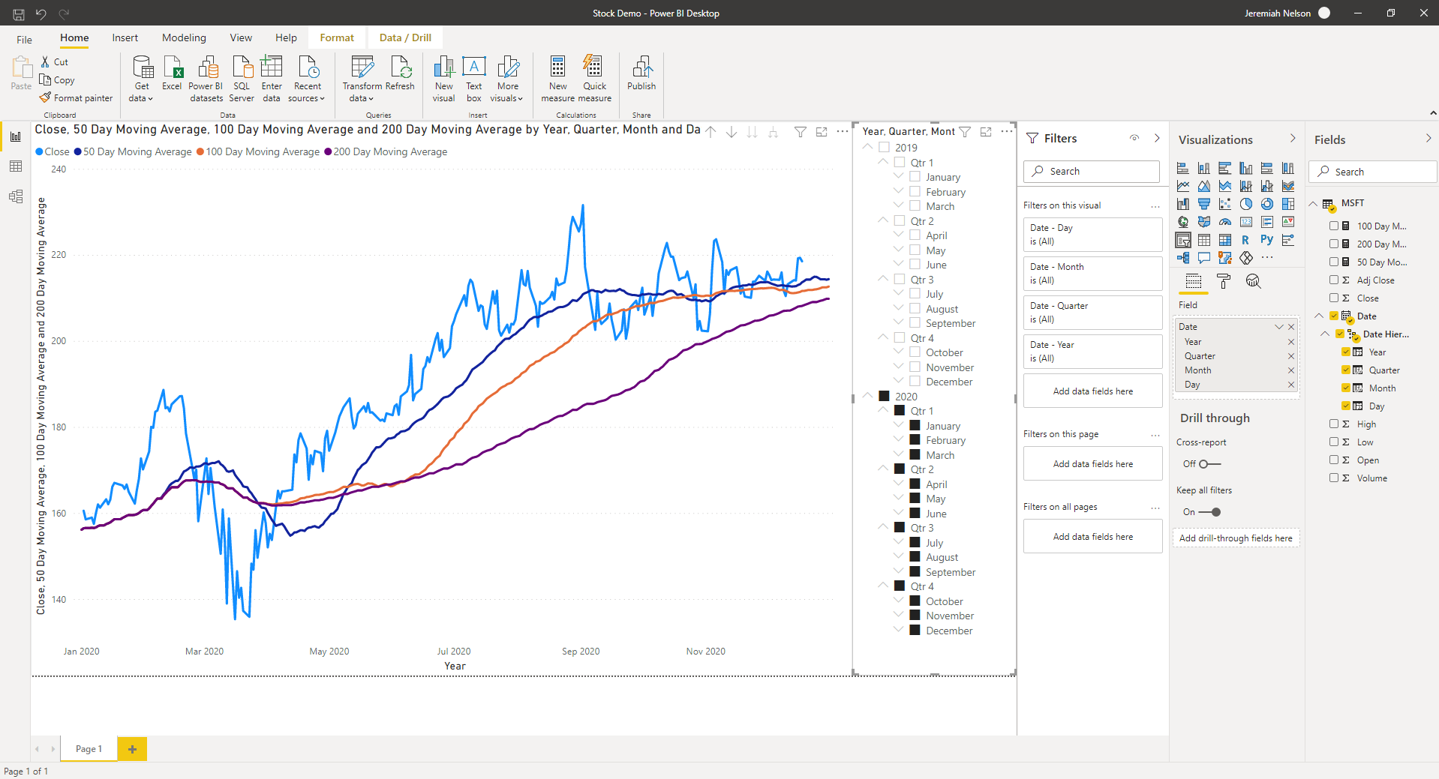
Task: Open the Format paint roller tab
Action: coord(1224,281)
